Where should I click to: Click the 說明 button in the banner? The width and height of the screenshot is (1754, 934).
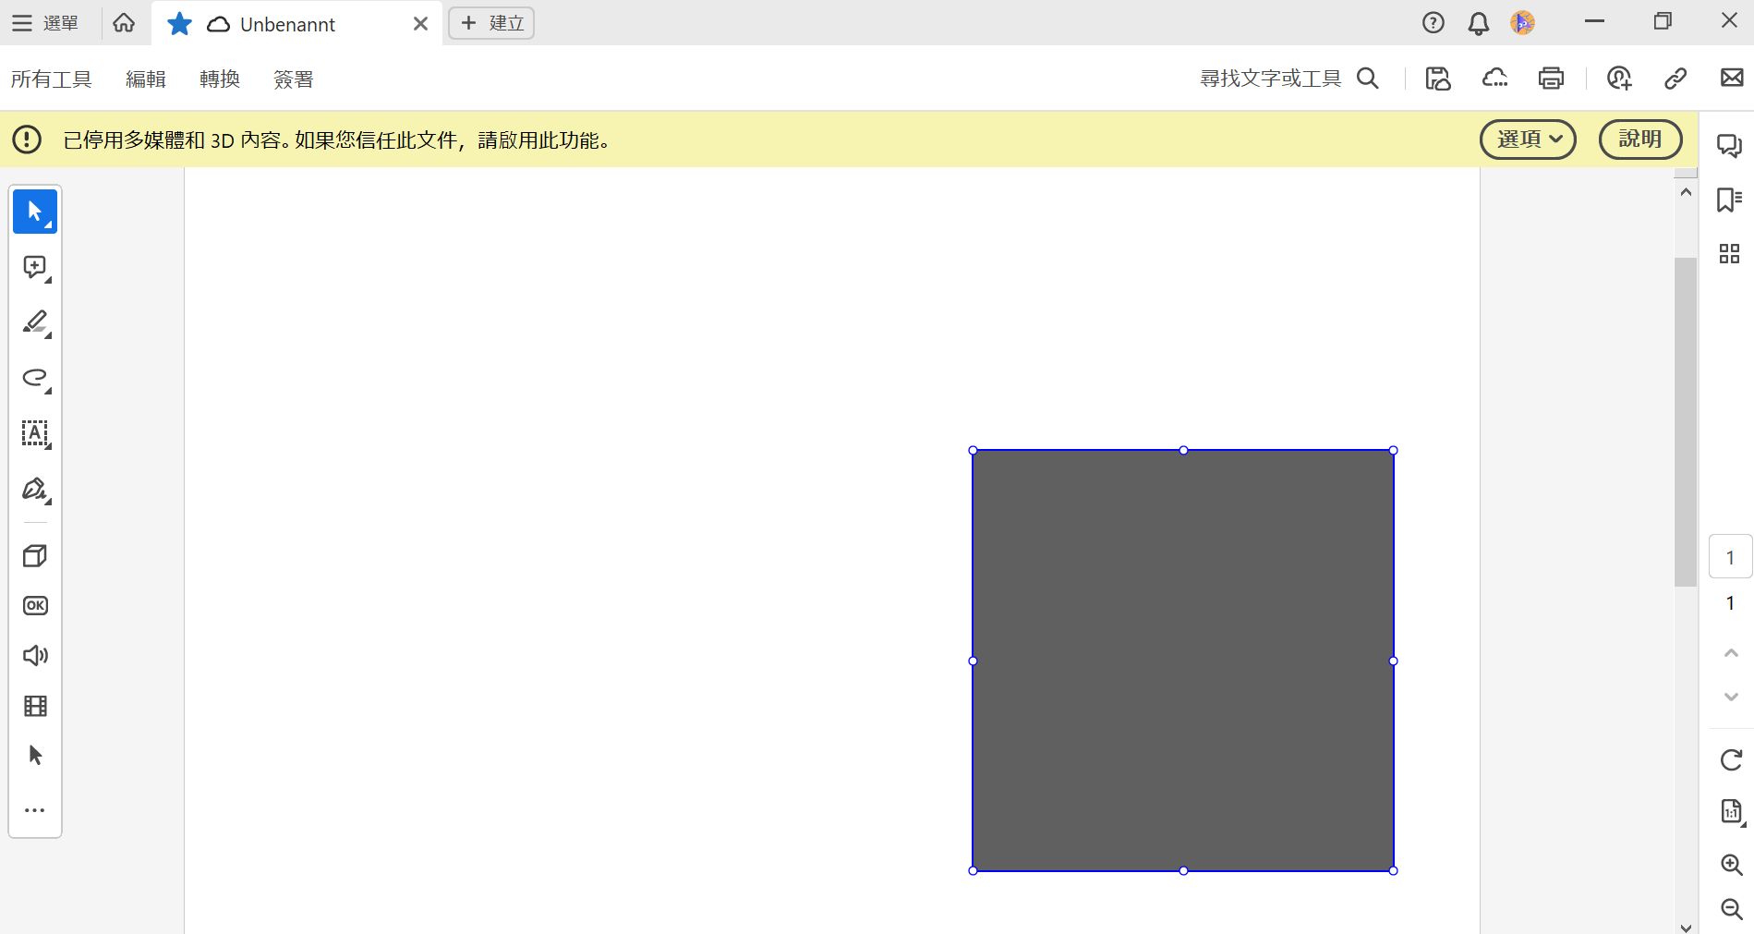[x=1640, y=139]
